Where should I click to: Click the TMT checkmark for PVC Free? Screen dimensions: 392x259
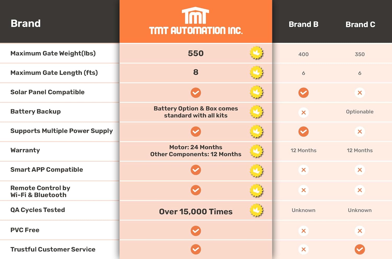point(196,231)
